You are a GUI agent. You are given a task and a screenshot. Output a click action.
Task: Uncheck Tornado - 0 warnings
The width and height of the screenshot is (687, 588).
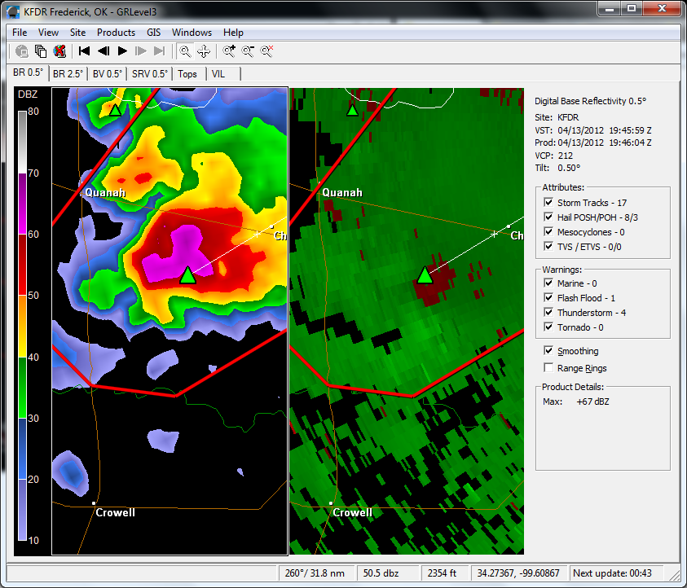[x=548, y=327]
